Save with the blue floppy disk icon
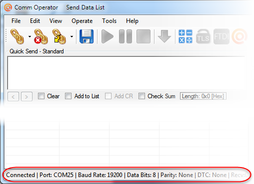The height and width of the screenshot is (184, 254). [86, 36]
